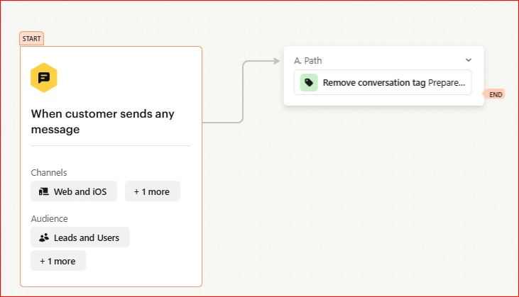The image size is (519, 297).
Task: Click the Web and iOS device icon
Action: pos(44,191)
